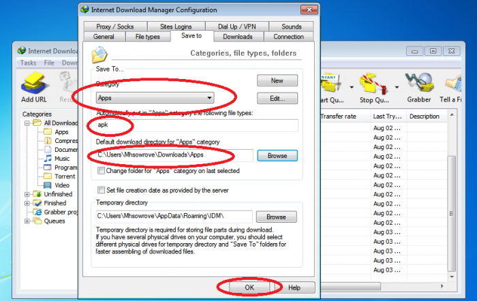Open the Category dropdown showing Apps
Viewport: 477px width, 301px height.
[x=155, y=98]
